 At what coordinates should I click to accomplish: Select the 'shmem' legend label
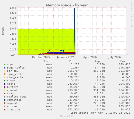(11, 81)
